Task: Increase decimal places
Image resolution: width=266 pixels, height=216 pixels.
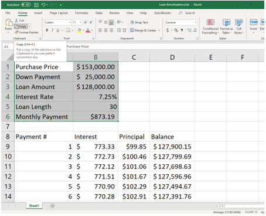Action: [189, 30]
